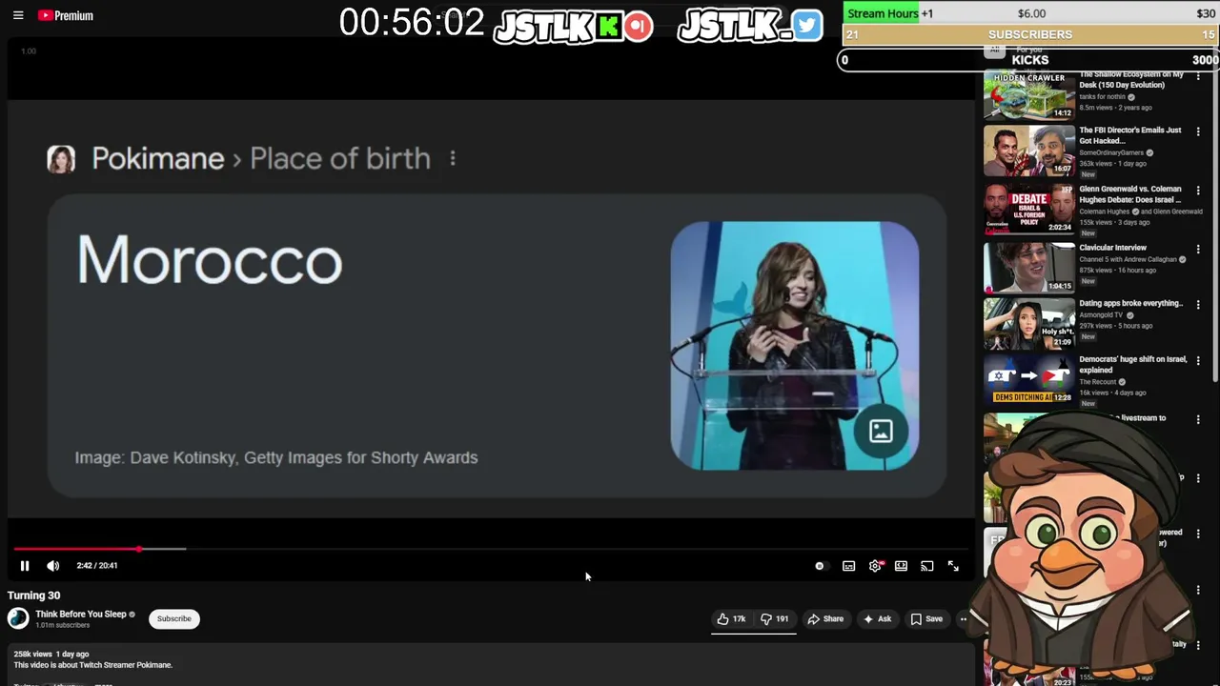
Task: Open the Greenwald vs. Hughes Debate thumbnail
Action: pos(1029,209)
